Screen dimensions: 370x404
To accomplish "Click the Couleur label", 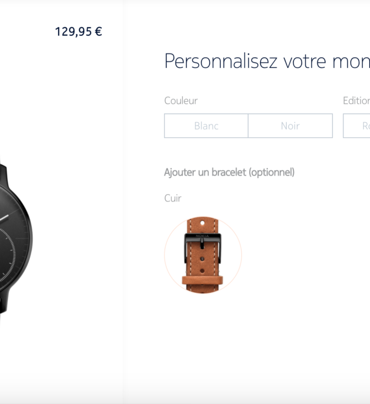I will coord(181,101).
